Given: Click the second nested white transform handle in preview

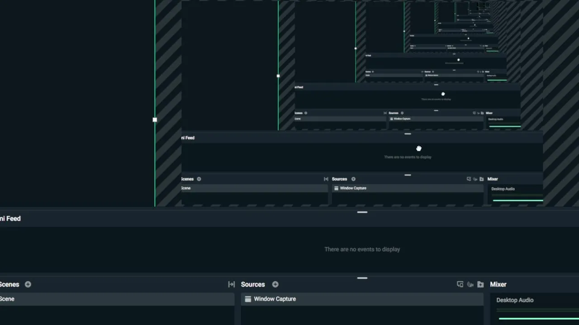Looking at the screenshot, I should click(278, 76).
